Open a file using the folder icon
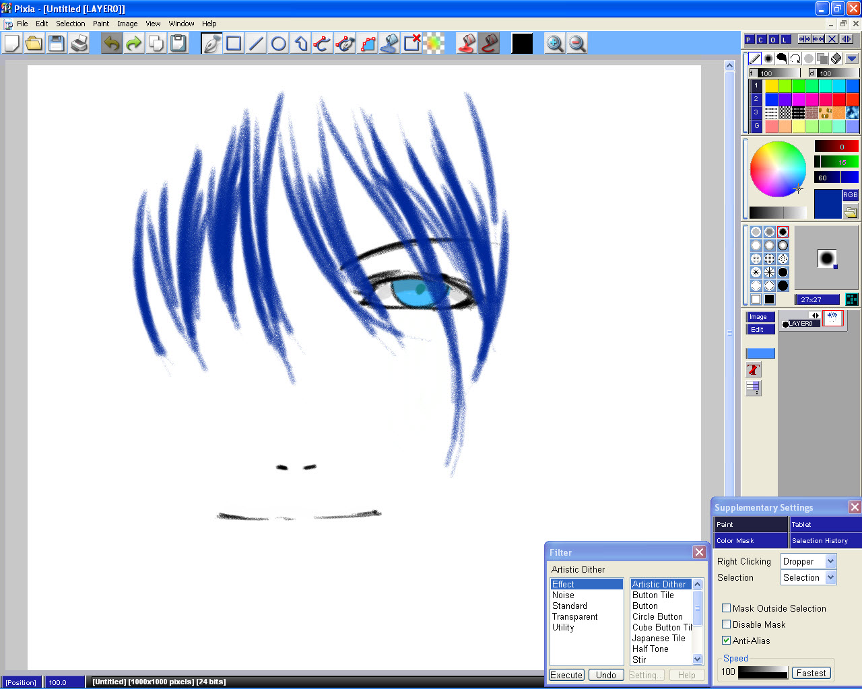 (34, 43)
